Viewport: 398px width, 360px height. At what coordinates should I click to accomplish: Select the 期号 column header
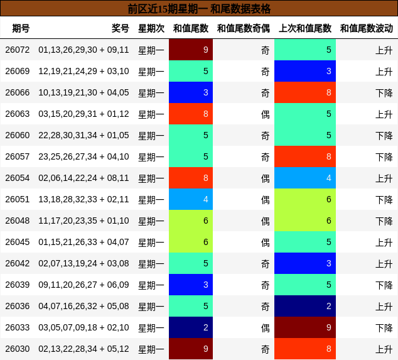(21, 28)
